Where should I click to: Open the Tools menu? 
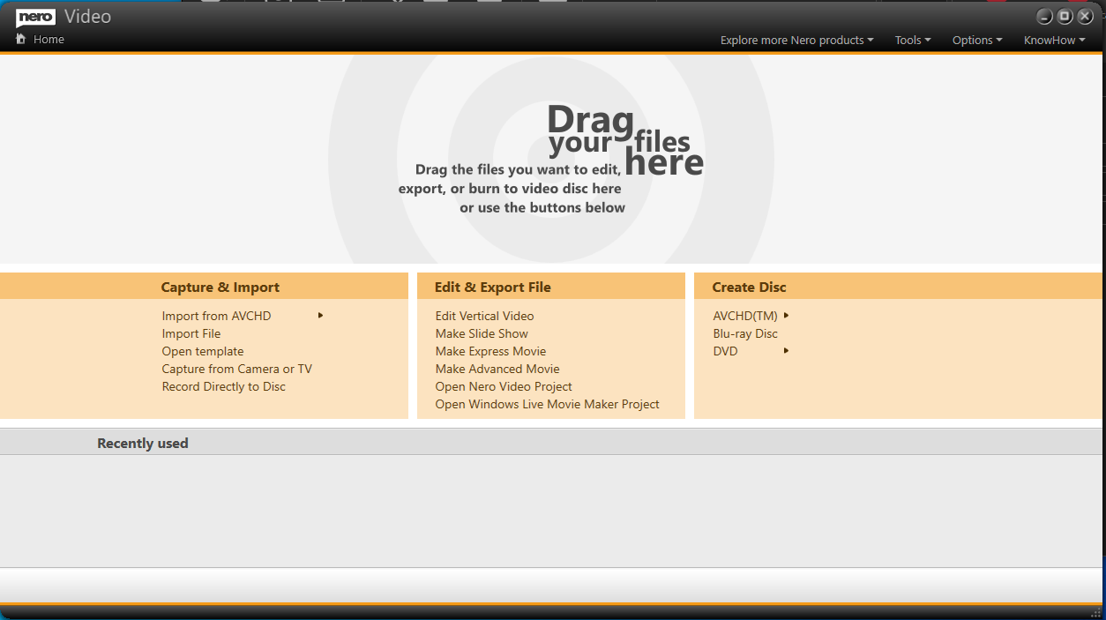click(x=913, y=41)
